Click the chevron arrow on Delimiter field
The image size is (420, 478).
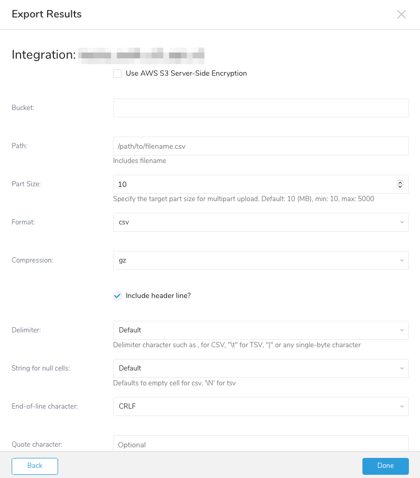pyautogui.click(x=402, y=330)
